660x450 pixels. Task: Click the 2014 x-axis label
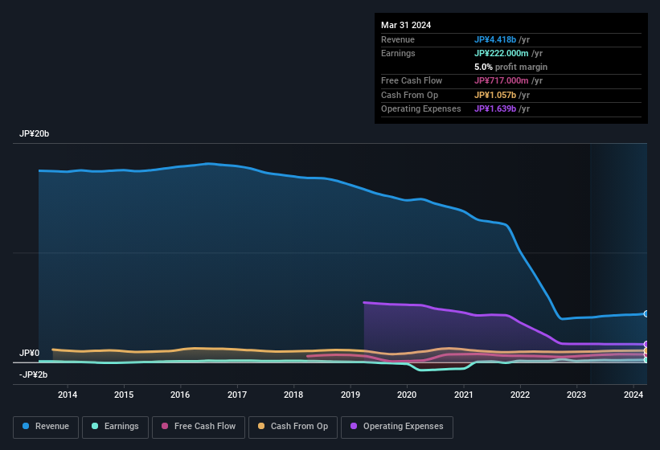pyautogui.click(x=68, y=395)
